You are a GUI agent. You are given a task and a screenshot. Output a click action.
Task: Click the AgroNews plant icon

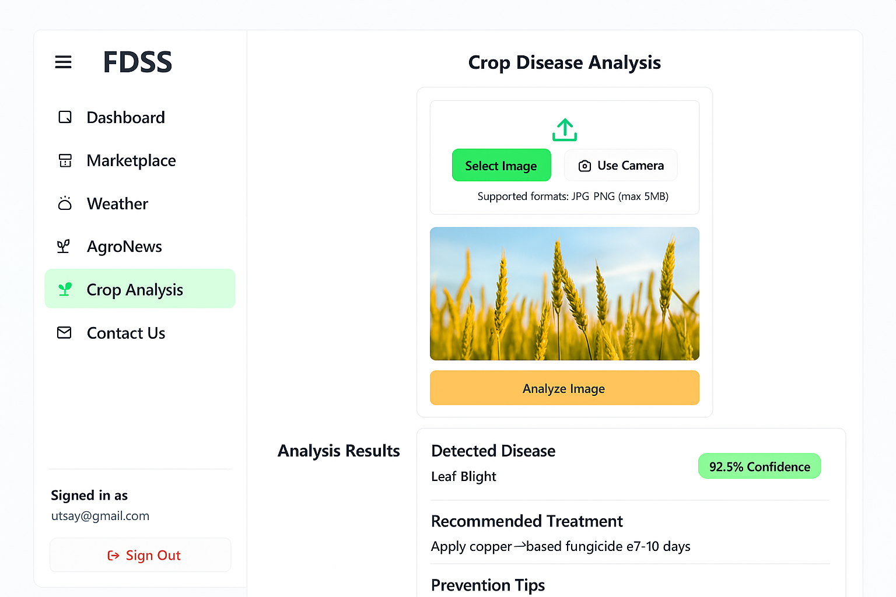(64, 247)
